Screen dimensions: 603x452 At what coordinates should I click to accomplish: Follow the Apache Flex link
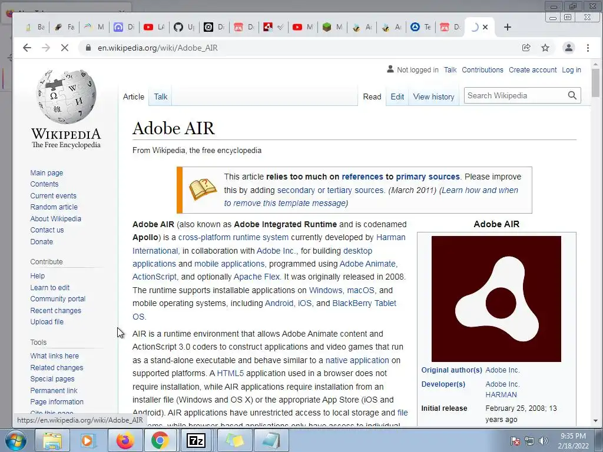(257, 277)
